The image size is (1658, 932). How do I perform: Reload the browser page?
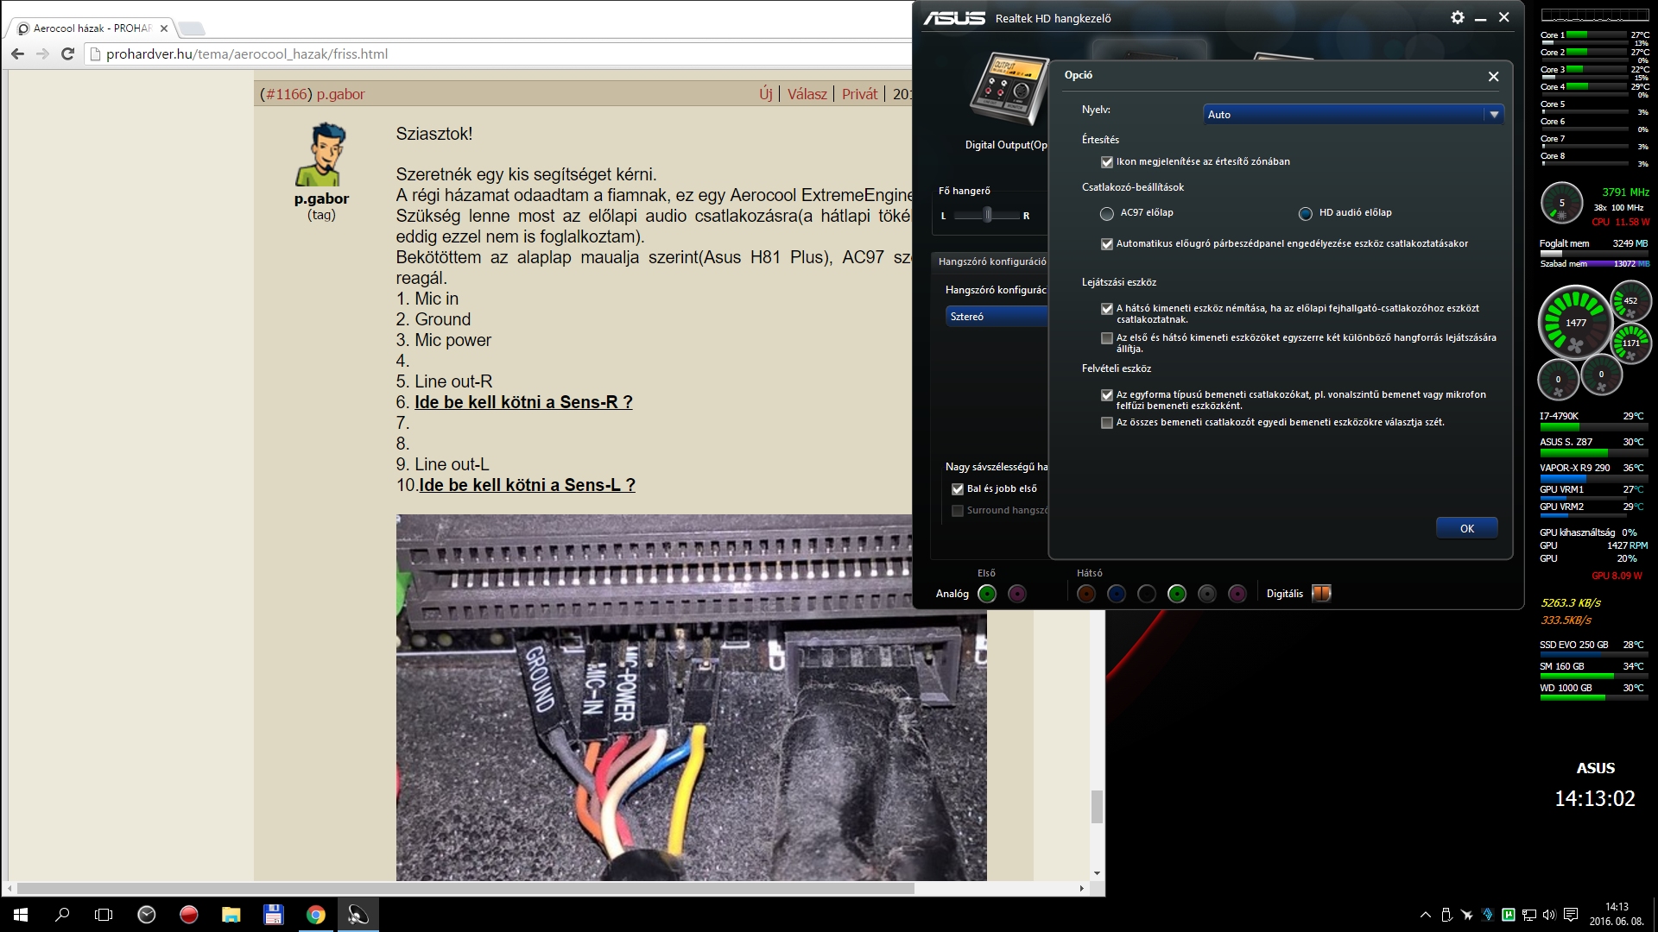[x=68, y=54]
